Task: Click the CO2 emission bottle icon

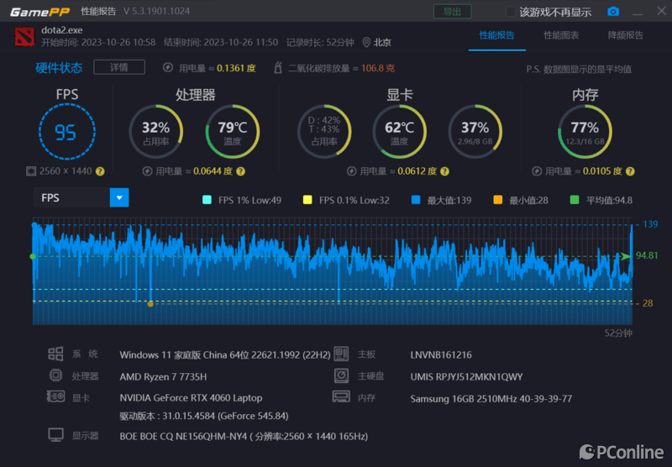Action: tap(278, 68)
